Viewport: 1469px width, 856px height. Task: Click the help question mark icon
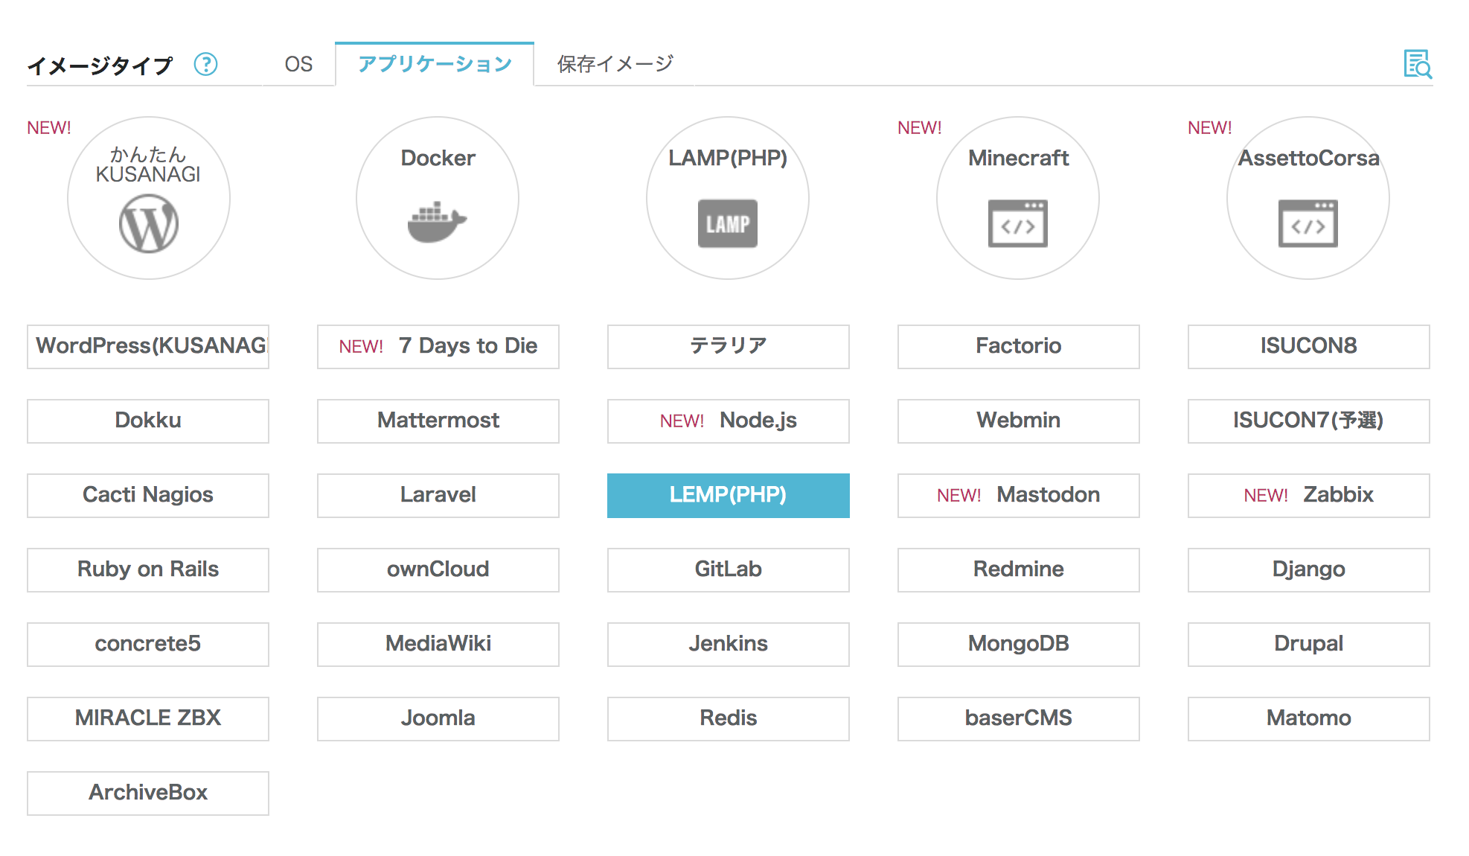pyautogui.click(x=205, y=65)
